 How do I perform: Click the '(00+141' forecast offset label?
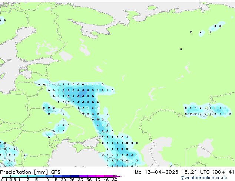coord(224,172)
